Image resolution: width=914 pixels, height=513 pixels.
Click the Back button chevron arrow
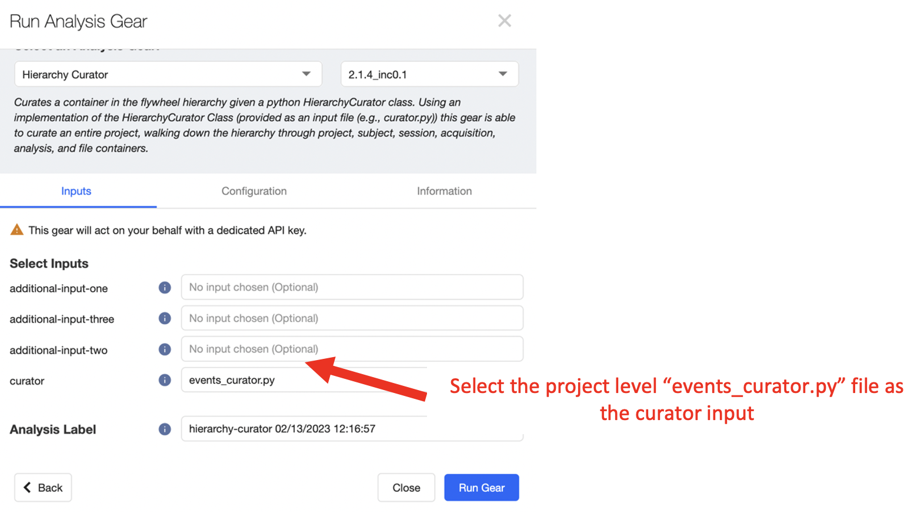[27, 487]
